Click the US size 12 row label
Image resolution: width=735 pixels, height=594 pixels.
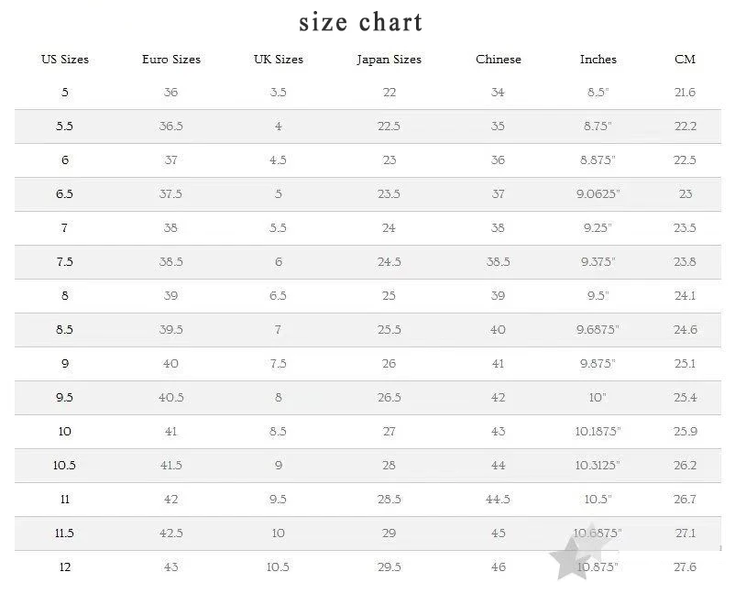(x=65, y=567)
